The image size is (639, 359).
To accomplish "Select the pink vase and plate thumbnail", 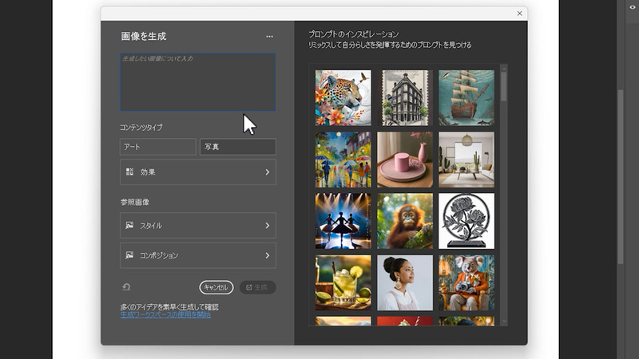I will [x=405, y=160].
